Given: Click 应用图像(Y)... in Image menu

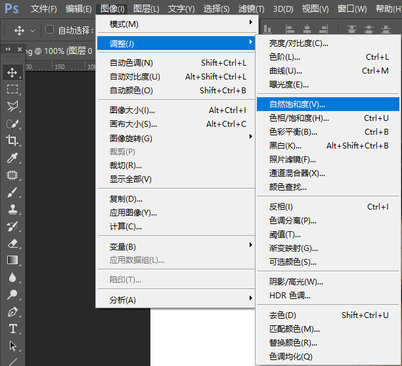Looking at the screenshot, I should click(176, 213).
